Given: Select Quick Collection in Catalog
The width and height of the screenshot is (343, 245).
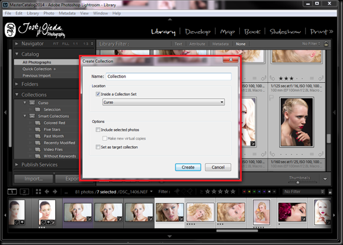Looking at the screenshot, I should [x=47, y=69].
